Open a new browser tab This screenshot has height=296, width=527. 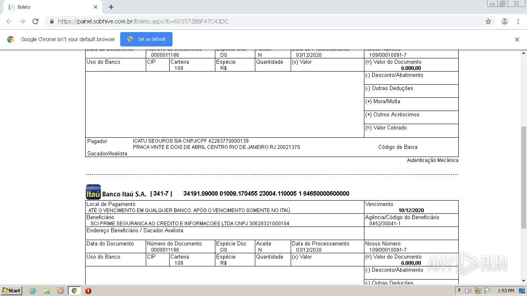pyautogui.click(x=111, y=7)
